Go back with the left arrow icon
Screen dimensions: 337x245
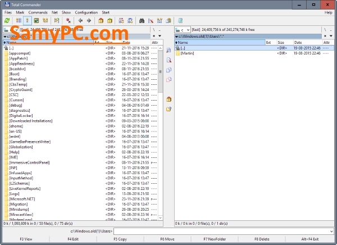[x=80, y=21]
